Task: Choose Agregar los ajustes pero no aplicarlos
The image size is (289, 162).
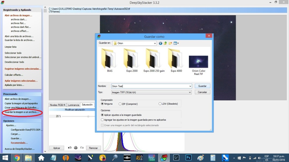Action: coord(102,120)
